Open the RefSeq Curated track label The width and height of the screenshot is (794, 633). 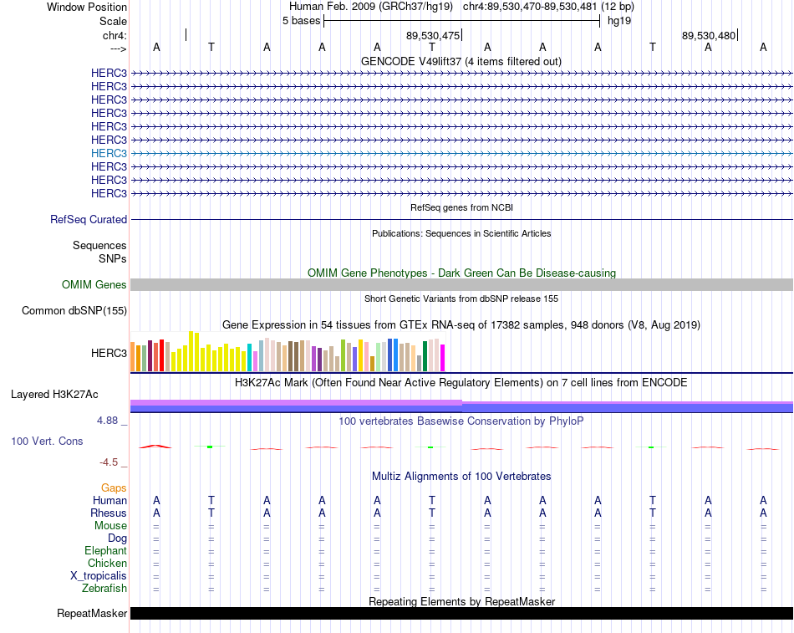pos(89,219)
